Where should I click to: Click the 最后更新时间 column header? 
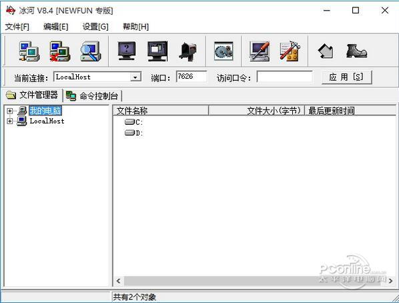click(350, 111)
